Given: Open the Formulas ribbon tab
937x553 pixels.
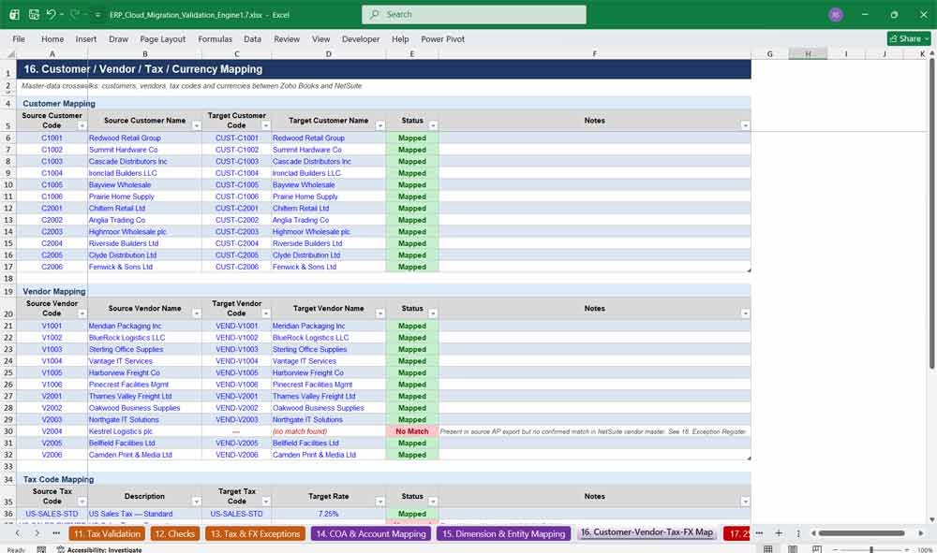Looking at the screenshot, I should 216,38.
